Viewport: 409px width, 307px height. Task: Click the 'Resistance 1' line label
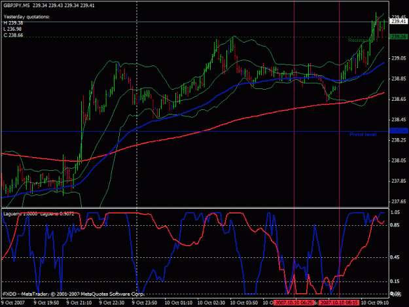click(x=363, y=40)
